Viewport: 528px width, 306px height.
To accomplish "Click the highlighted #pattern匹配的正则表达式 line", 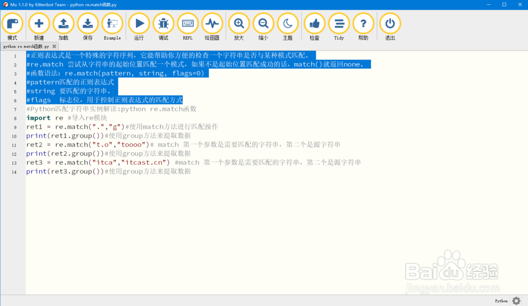I will click(70, 82).
